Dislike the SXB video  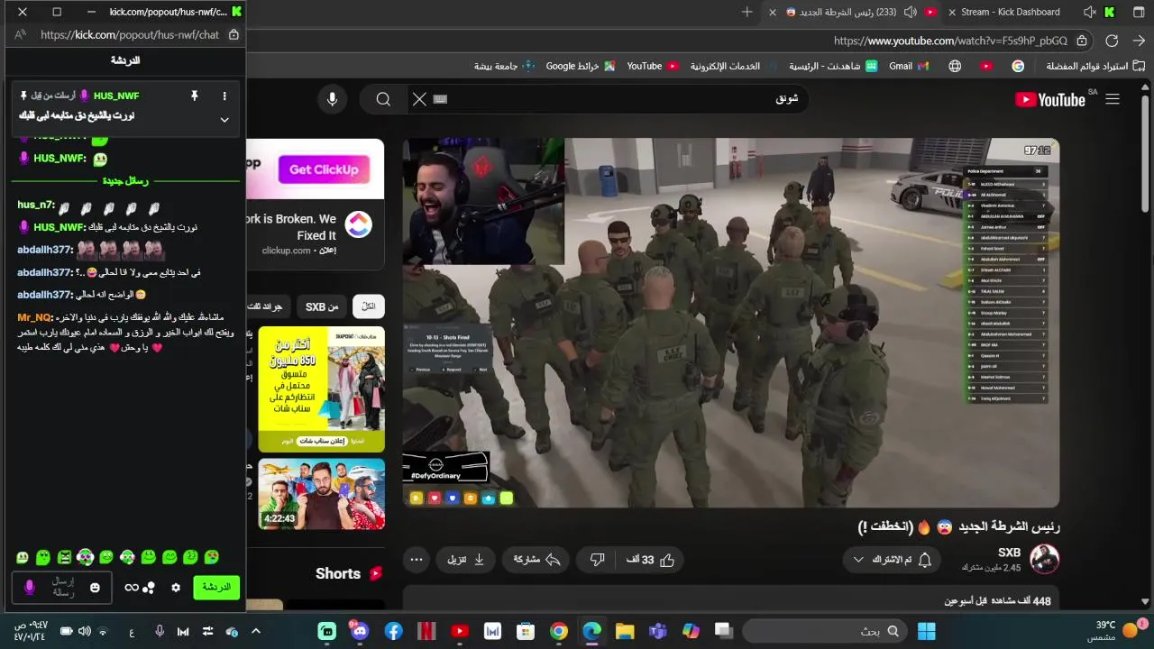[597, 560]
